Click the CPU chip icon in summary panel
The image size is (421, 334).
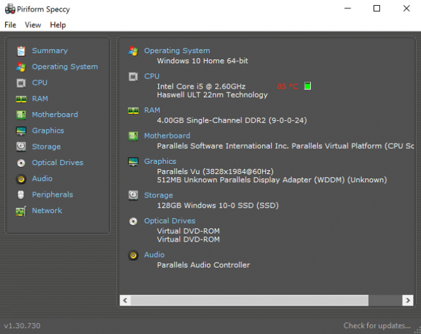(x=133, y=77)
